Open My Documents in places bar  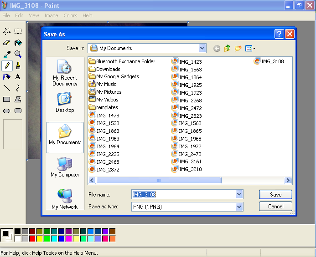click(x=65, y=137)
